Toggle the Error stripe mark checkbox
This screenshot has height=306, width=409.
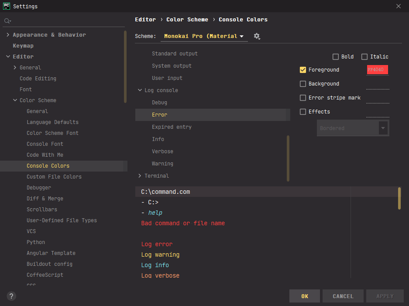point(303,98)
